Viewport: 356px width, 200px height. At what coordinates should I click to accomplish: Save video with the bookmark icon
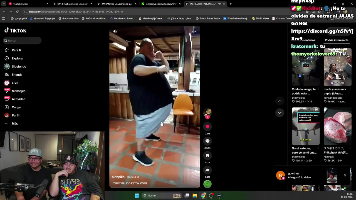[207, 156]
